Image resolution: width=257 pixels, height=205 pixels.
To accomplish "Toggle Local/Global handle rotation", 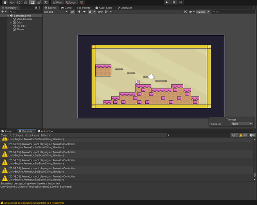I will coord(71,2).
